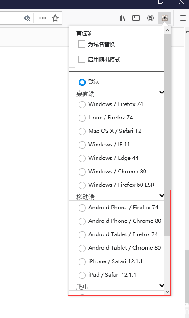The width and height of the screenshot is (189, 318).
Task: Bookmark this page with the star icon
Action: pyautogui.click(x=55, y=18)
